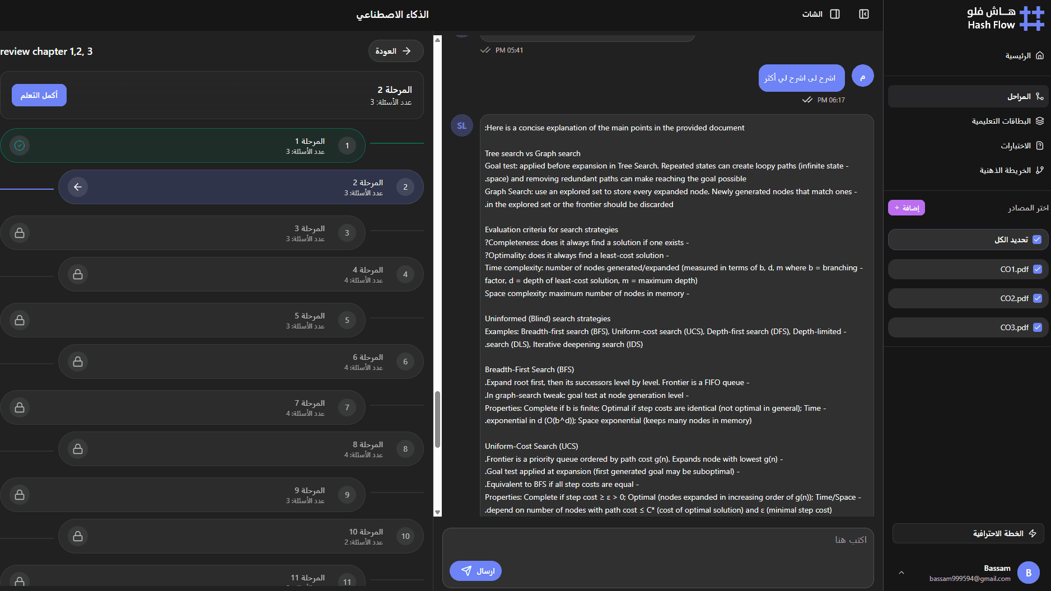Viewport: 1051px width, 591px height.
Task: Click up arrow of stages scrollbar
Action: [438, 40]
